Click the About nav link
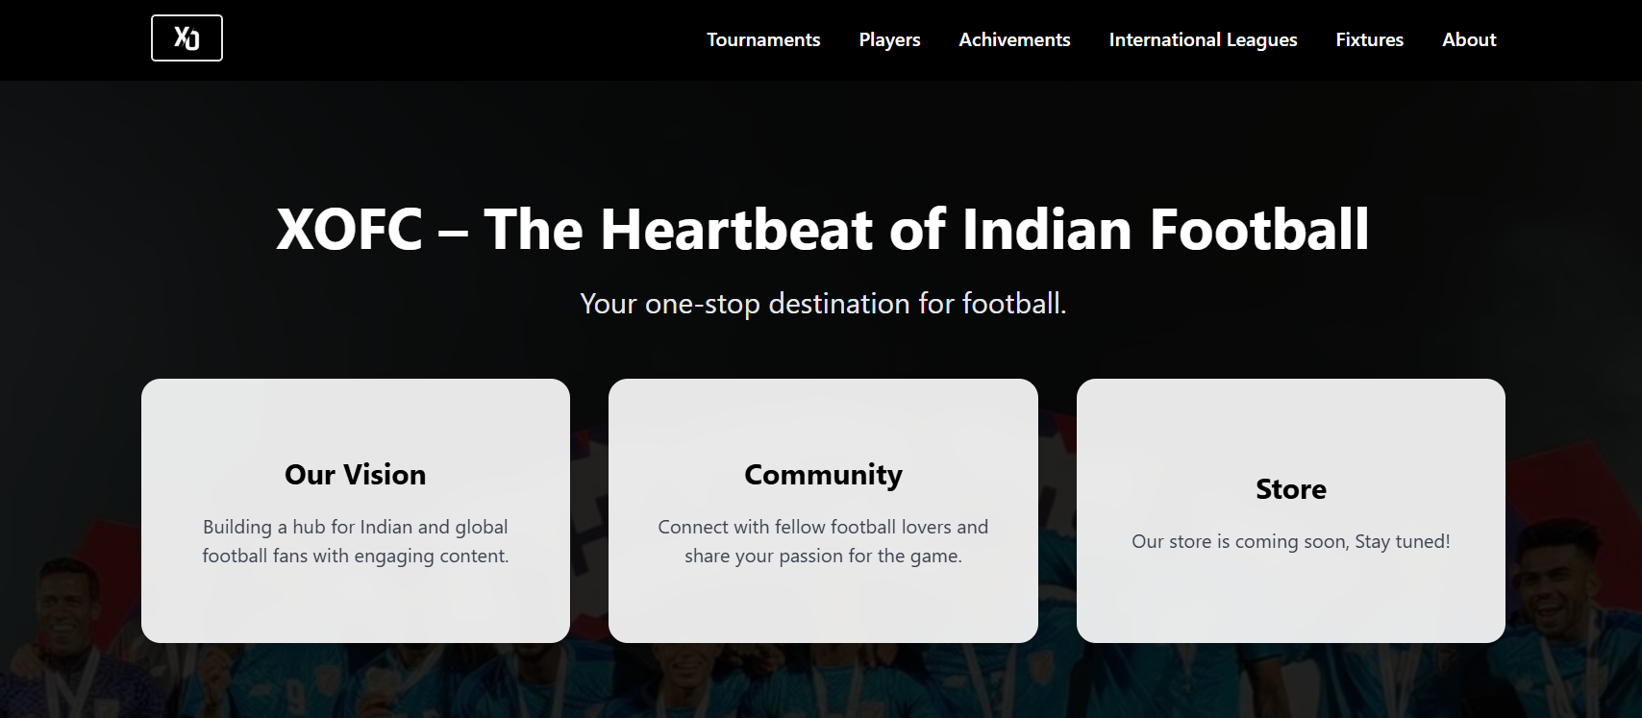Image resolution: width=1642 pixels, height=718 pixels. (1469, 39)
